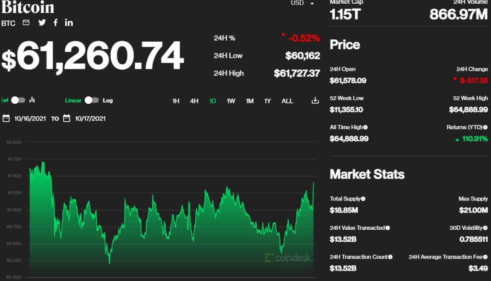Open the start date calendar icon
This screenshot has height=281, width=491.
coord(6,118)
